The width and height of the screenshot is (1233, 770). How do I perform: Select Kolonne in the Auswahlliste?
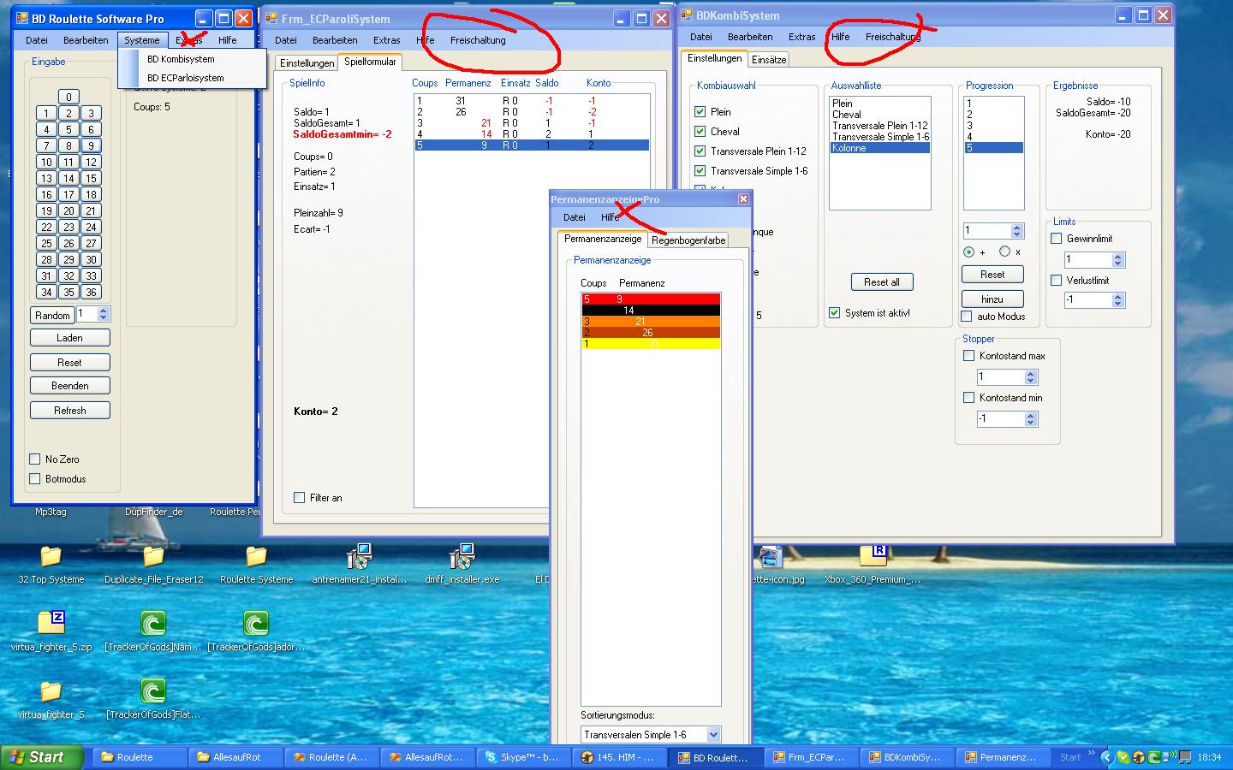(x=879, y=148)
